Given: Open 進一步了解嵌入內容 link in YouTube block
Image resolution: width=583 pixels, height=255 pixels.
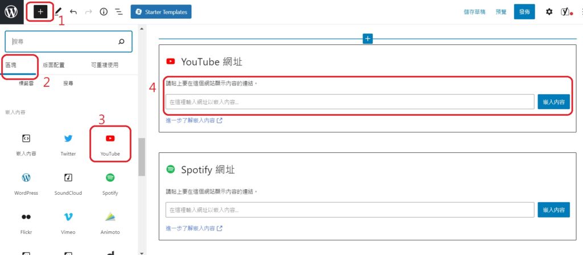Looking at the screenshot, I should (194, 120).
